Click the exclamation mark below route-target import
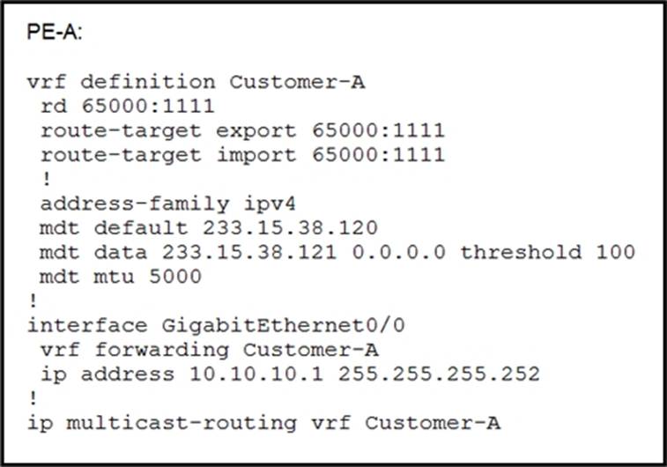This screenshot has width=667, height=467. click(46, 180)
